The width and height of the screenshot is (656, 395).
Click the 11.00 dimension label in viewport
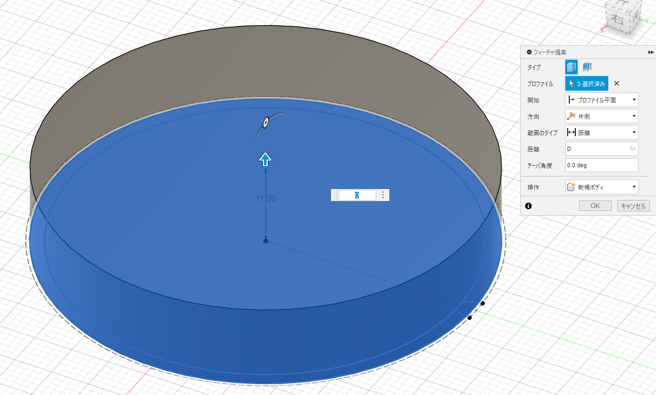[266, 199]
